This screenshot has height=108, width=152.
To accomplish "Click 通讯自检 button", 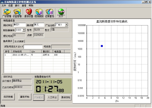I will [x=66, y=97].
